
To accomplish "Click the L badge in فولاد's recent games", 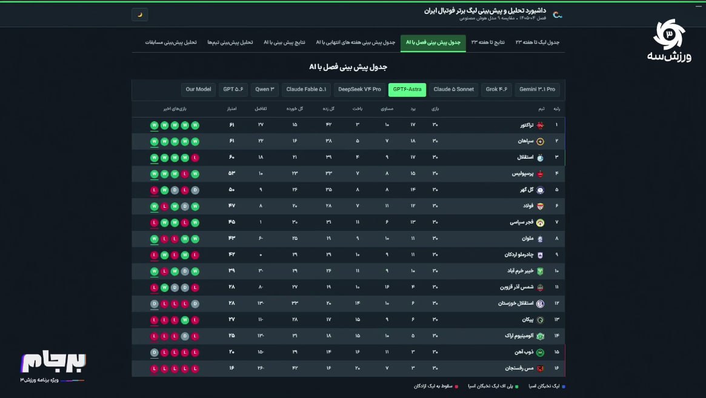I will tap(164, 206).
